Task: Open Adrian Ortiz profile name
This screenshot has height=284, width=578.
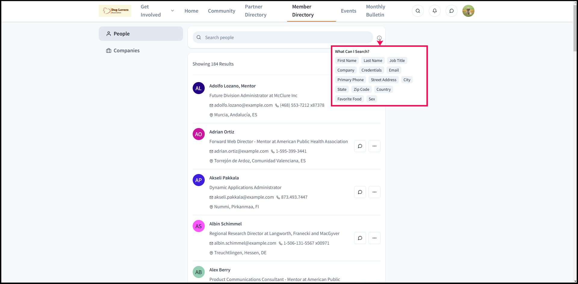Action: [x=222, y=132]
